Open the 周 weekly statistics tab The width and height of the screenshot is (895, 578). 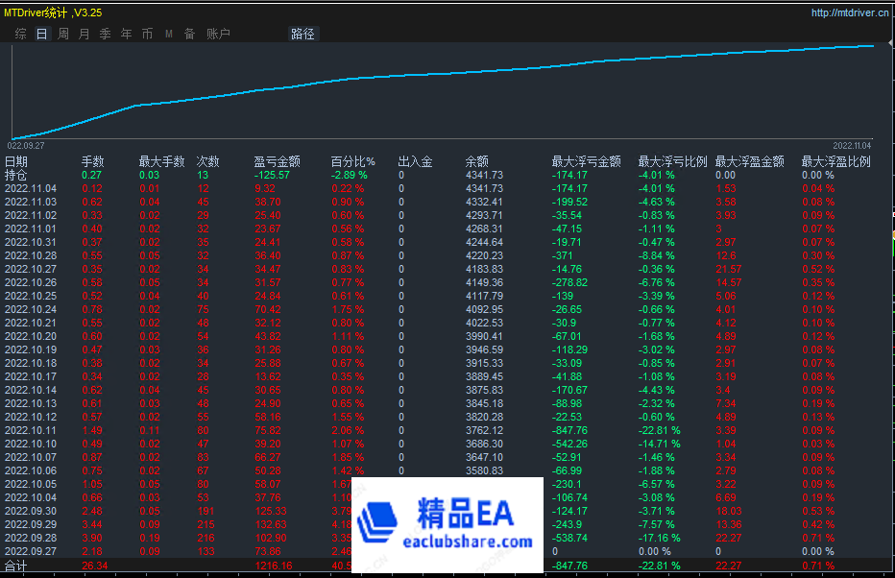point(63,34)
